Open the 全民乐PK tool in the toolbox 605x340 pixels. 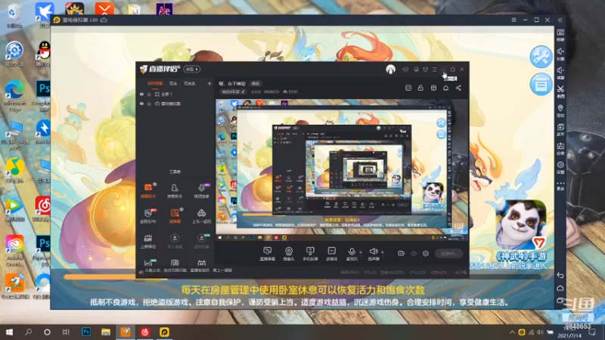click(x=148, y=216)
